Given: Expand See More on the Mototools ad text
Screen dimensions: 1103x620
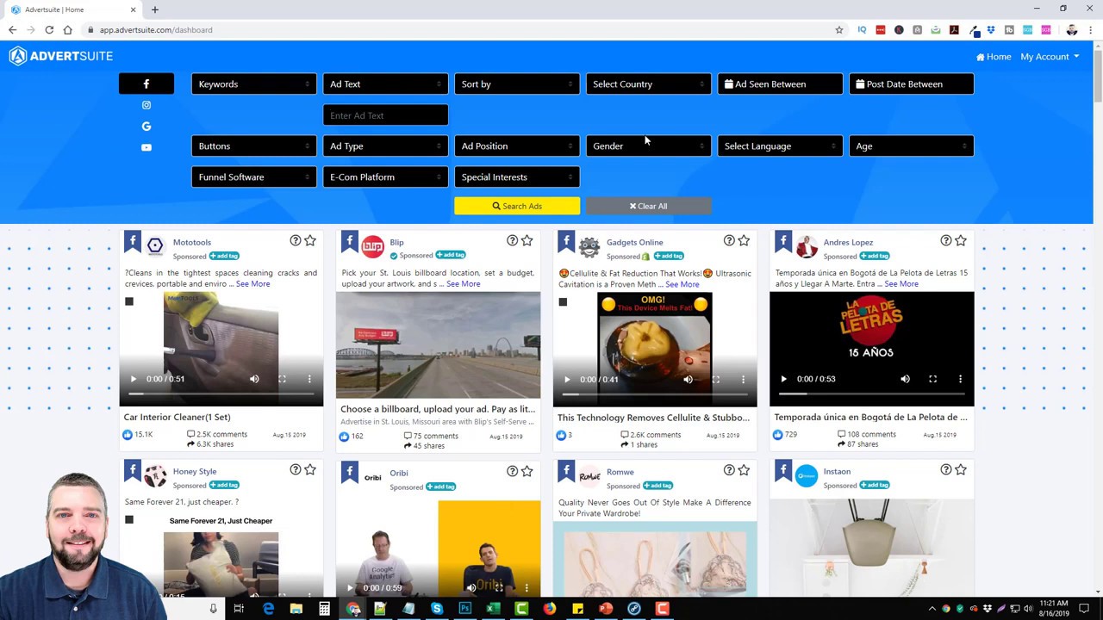Looking at the screenshot, I should [x=252, y=283].
